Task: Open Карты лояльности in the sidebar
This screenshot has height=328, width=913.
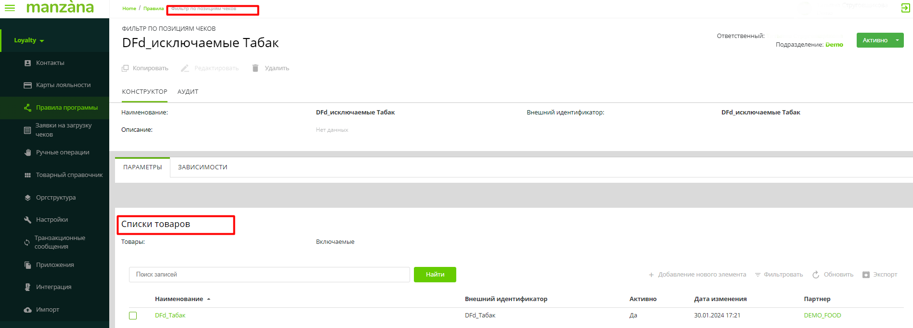Action: click(63, 85)
